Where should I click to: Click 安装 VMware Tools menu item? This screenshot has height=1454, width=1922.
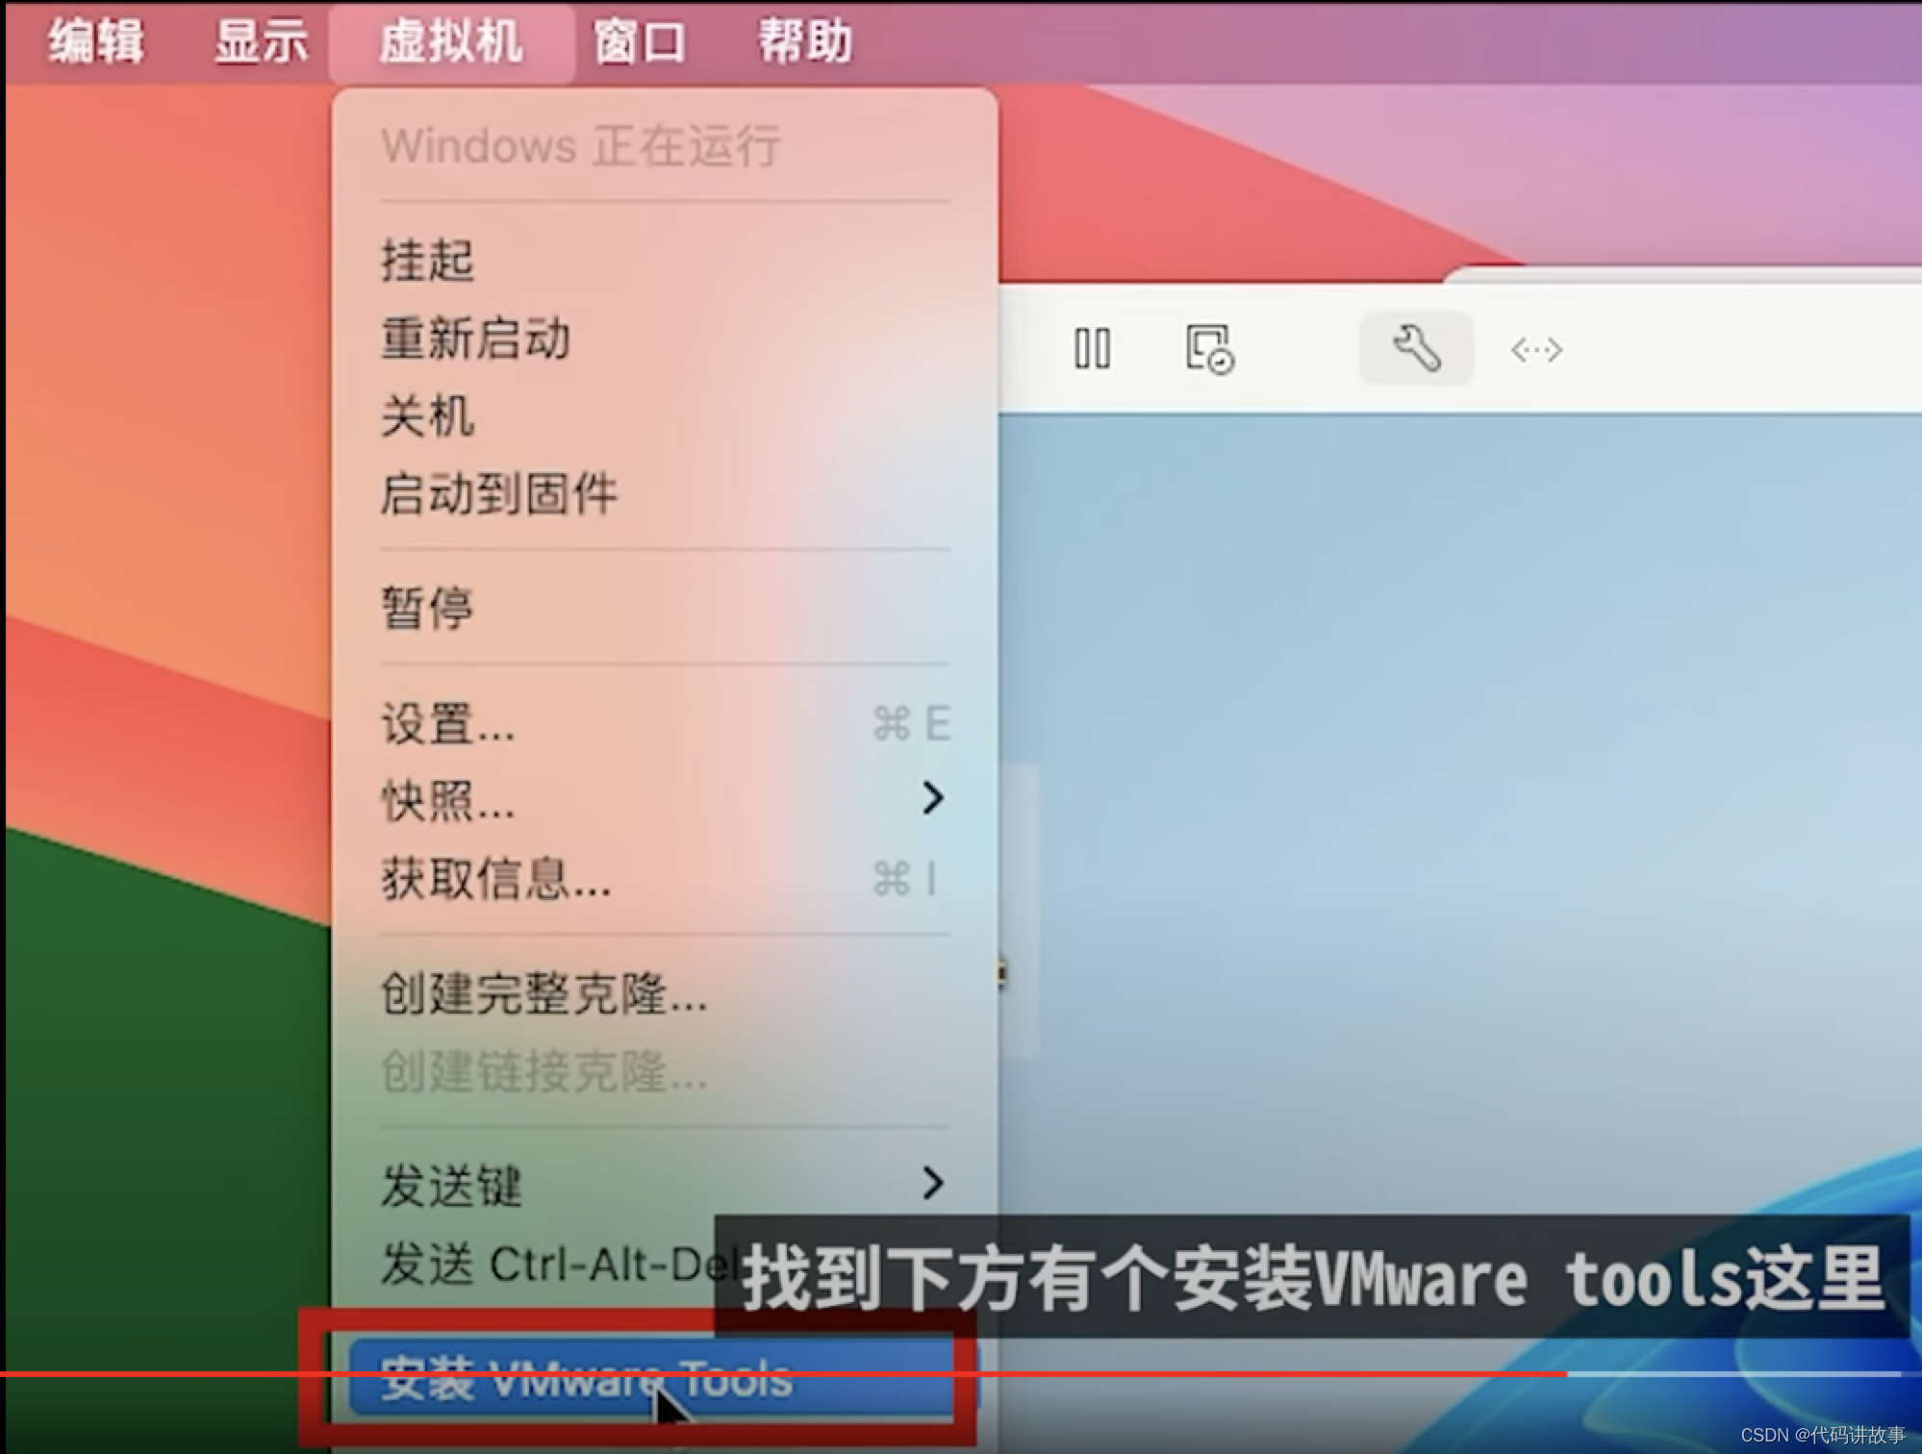[x=664, y=1377]
